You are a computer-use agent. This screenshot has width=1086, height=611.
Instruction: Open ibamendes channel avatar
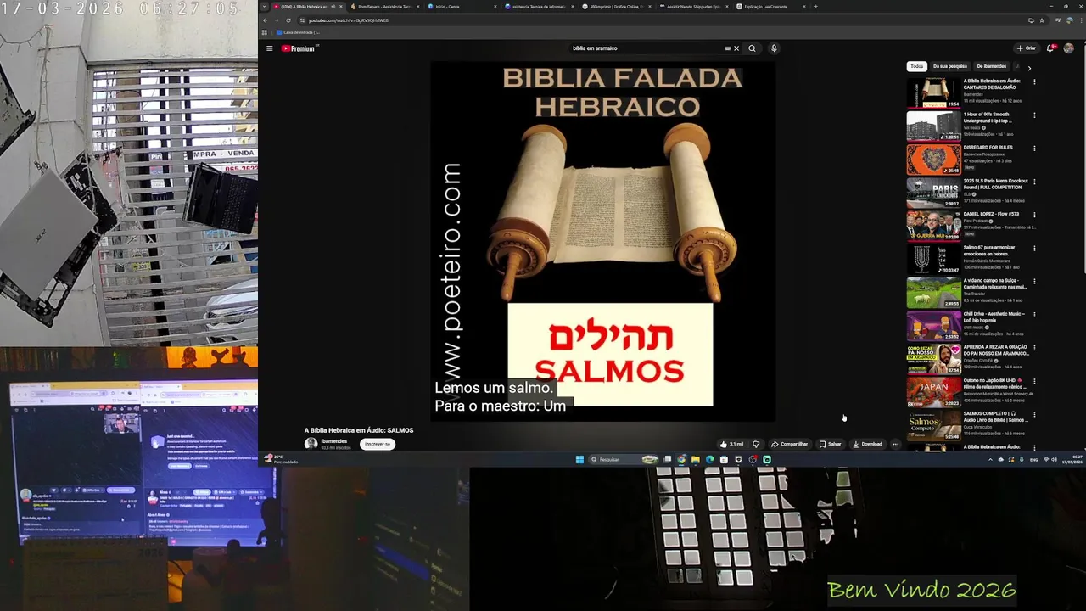click(311, 444)
